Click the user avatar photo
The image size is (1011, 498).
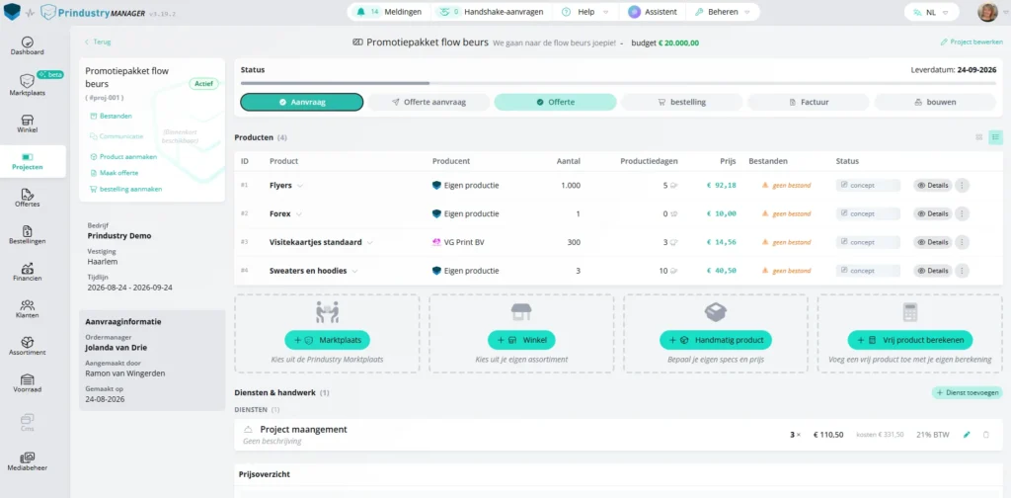tap(987, 12)
